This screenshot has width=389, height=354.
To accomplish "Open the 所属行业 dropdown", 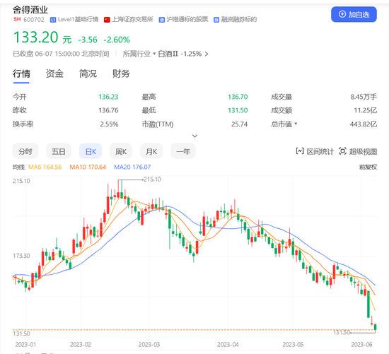I will [x=139, y=54].
